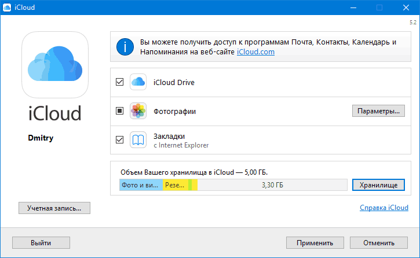Click the iCloud icon in title bar
The width and height of the screenshot is (420, 258).
[7, 7]
